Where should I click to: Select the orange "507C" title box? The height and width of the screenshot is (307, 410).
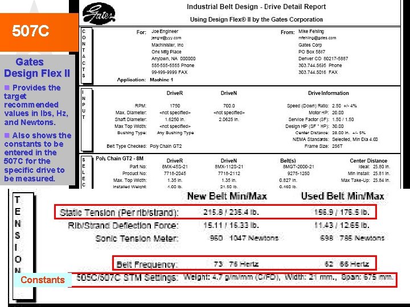click(x=39, y=32)
